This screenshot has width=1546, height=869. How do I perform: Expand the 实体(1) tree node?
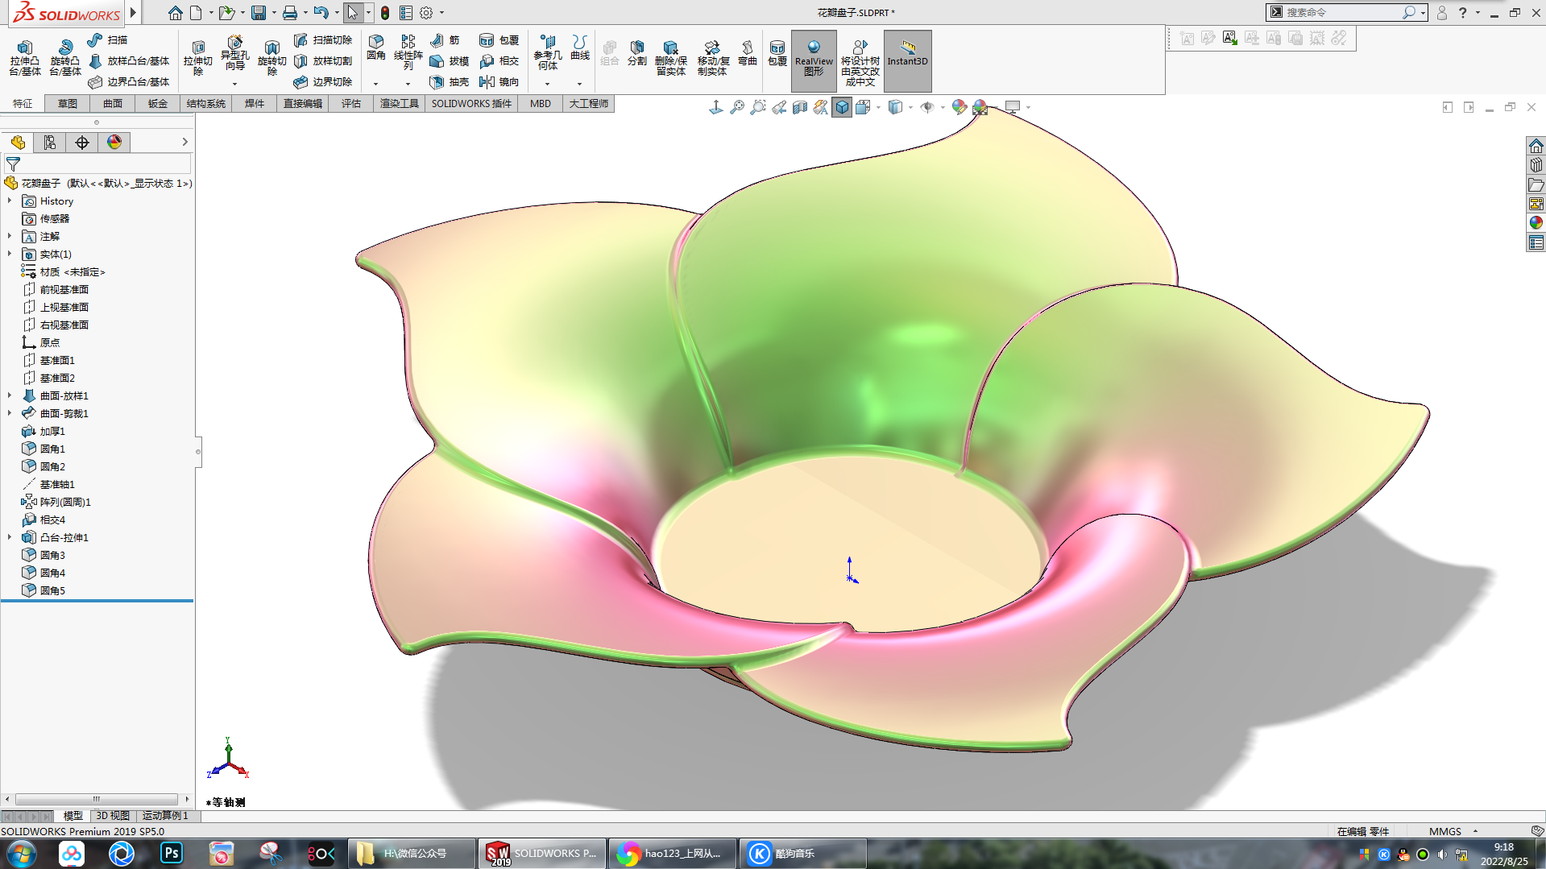10,254
